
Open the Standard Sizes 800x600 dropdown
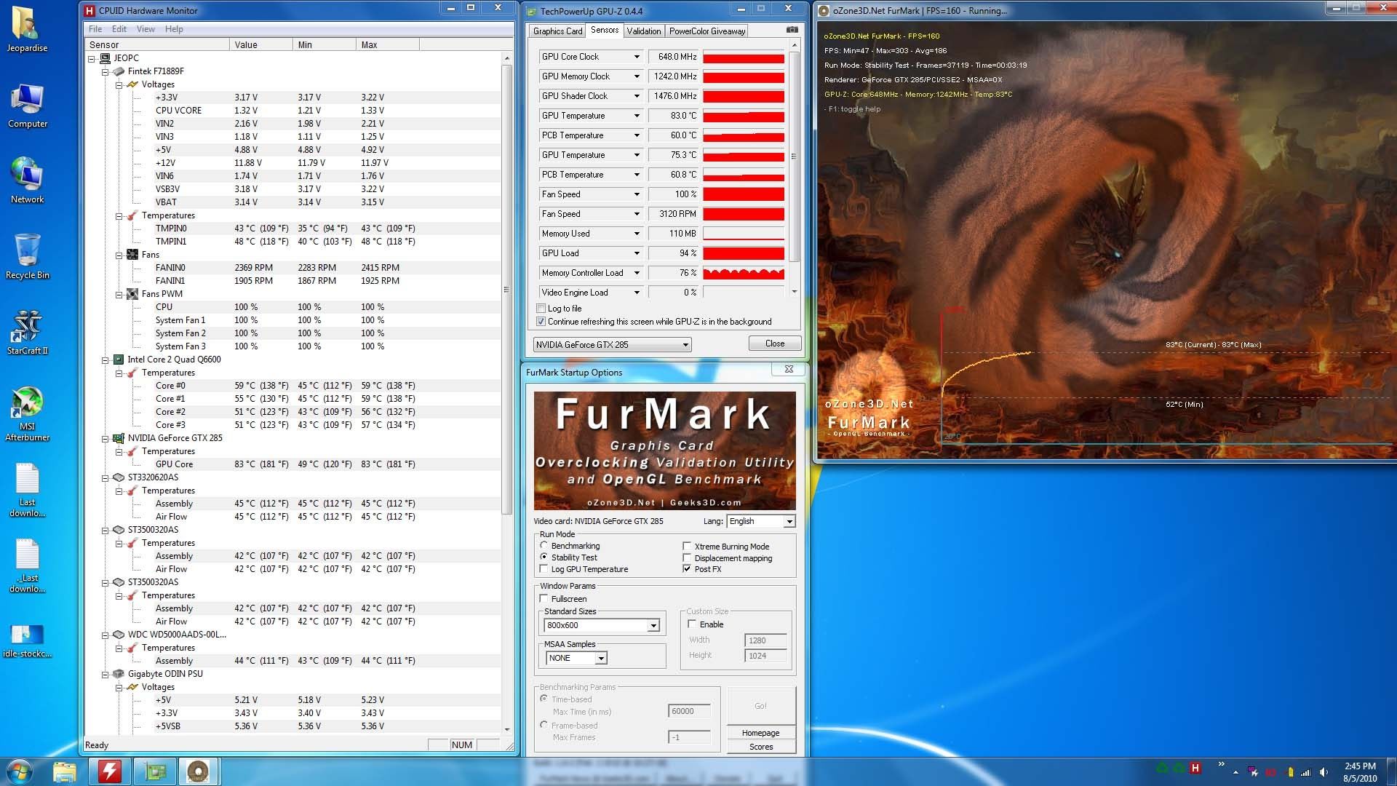653,625
